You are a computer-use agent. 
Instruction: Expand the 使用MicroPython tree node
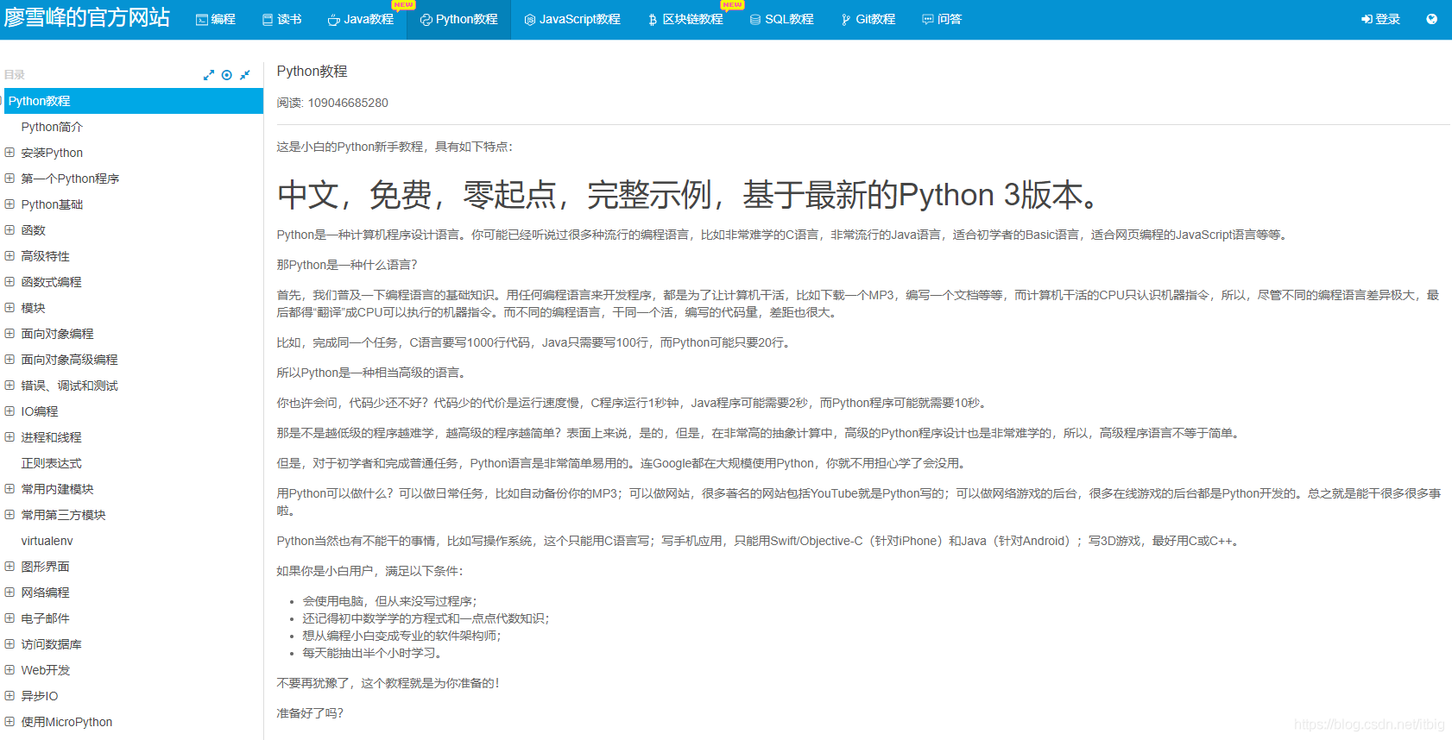9,721
